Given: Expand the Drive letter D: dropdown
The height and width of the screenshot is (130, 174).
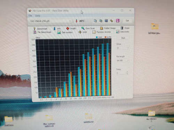Looking at the screenshot, I should tap(123, 48).
